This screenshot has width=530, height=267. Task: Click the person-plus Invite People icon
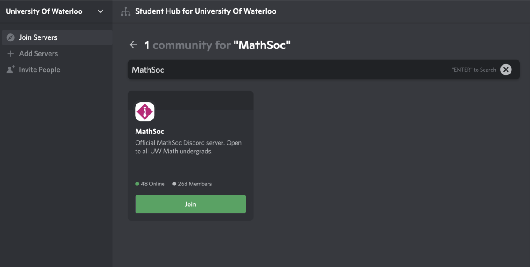(11, 70)
